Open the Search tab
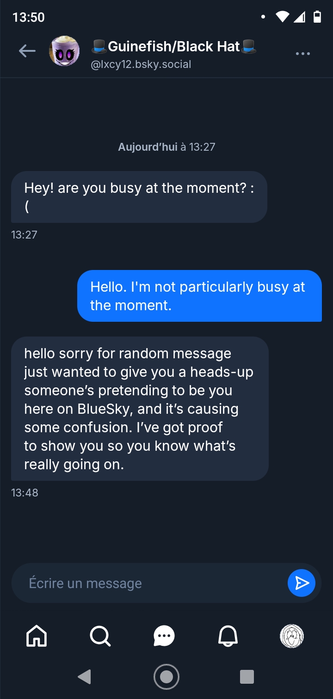 100,636
